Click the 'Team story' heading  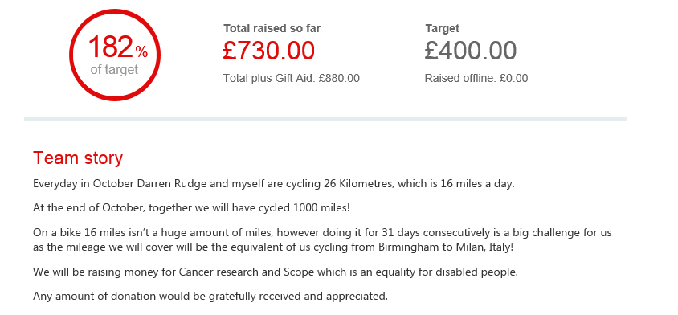(78, 158)
